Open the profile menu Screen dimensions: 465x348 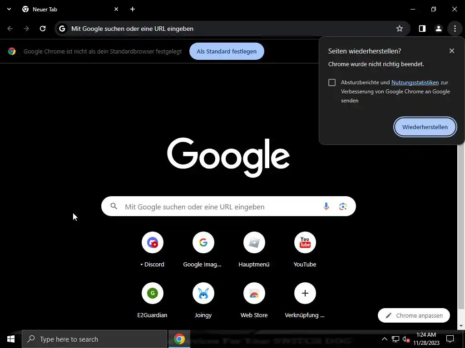click(x=438, y=29)
